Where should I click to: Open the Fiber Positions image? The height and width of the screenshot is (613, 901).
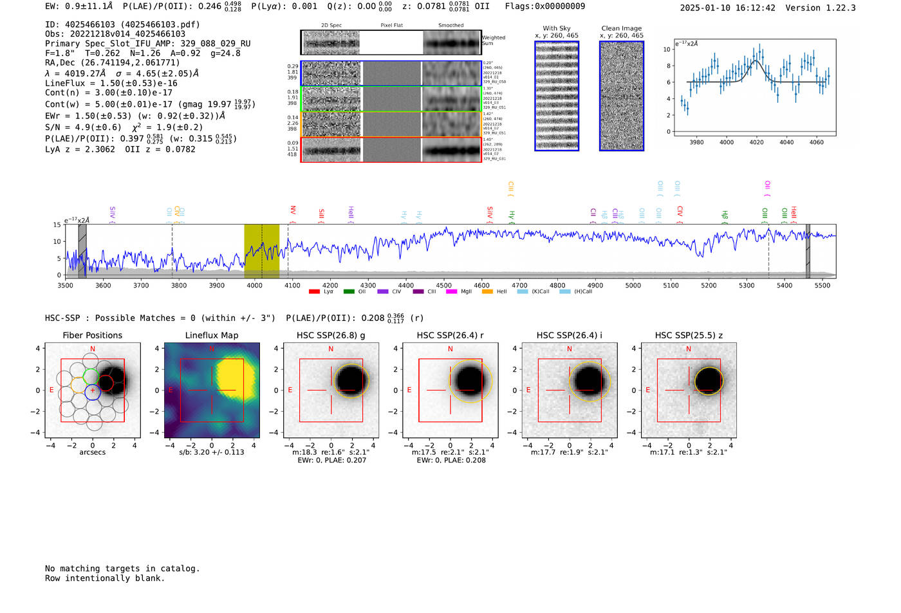point(93,390)
